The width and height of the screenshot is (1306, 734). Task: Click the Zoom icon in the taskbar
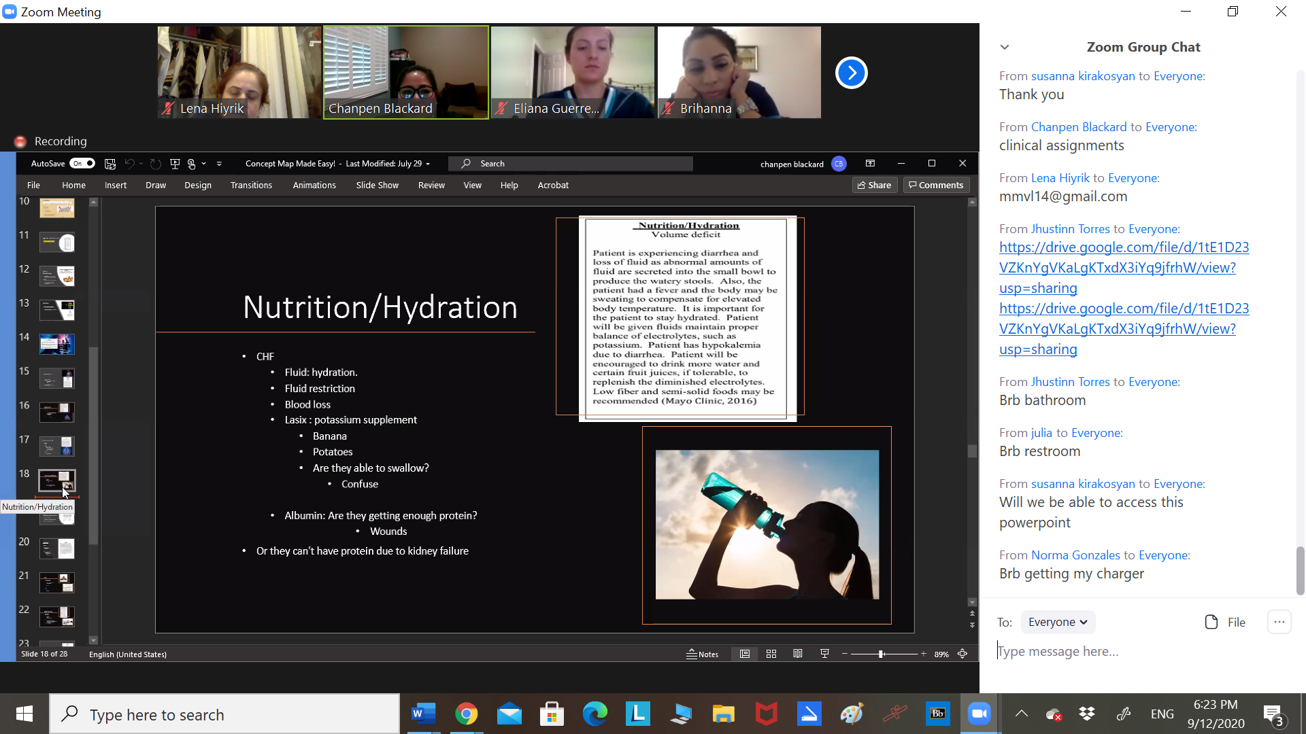pyautogui.click(x=979, y=714)
